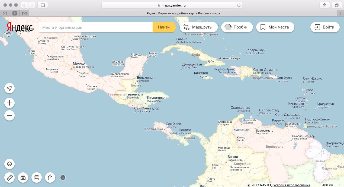Click the Оахака city label
The image size is (344, 187).
[92, 86]
